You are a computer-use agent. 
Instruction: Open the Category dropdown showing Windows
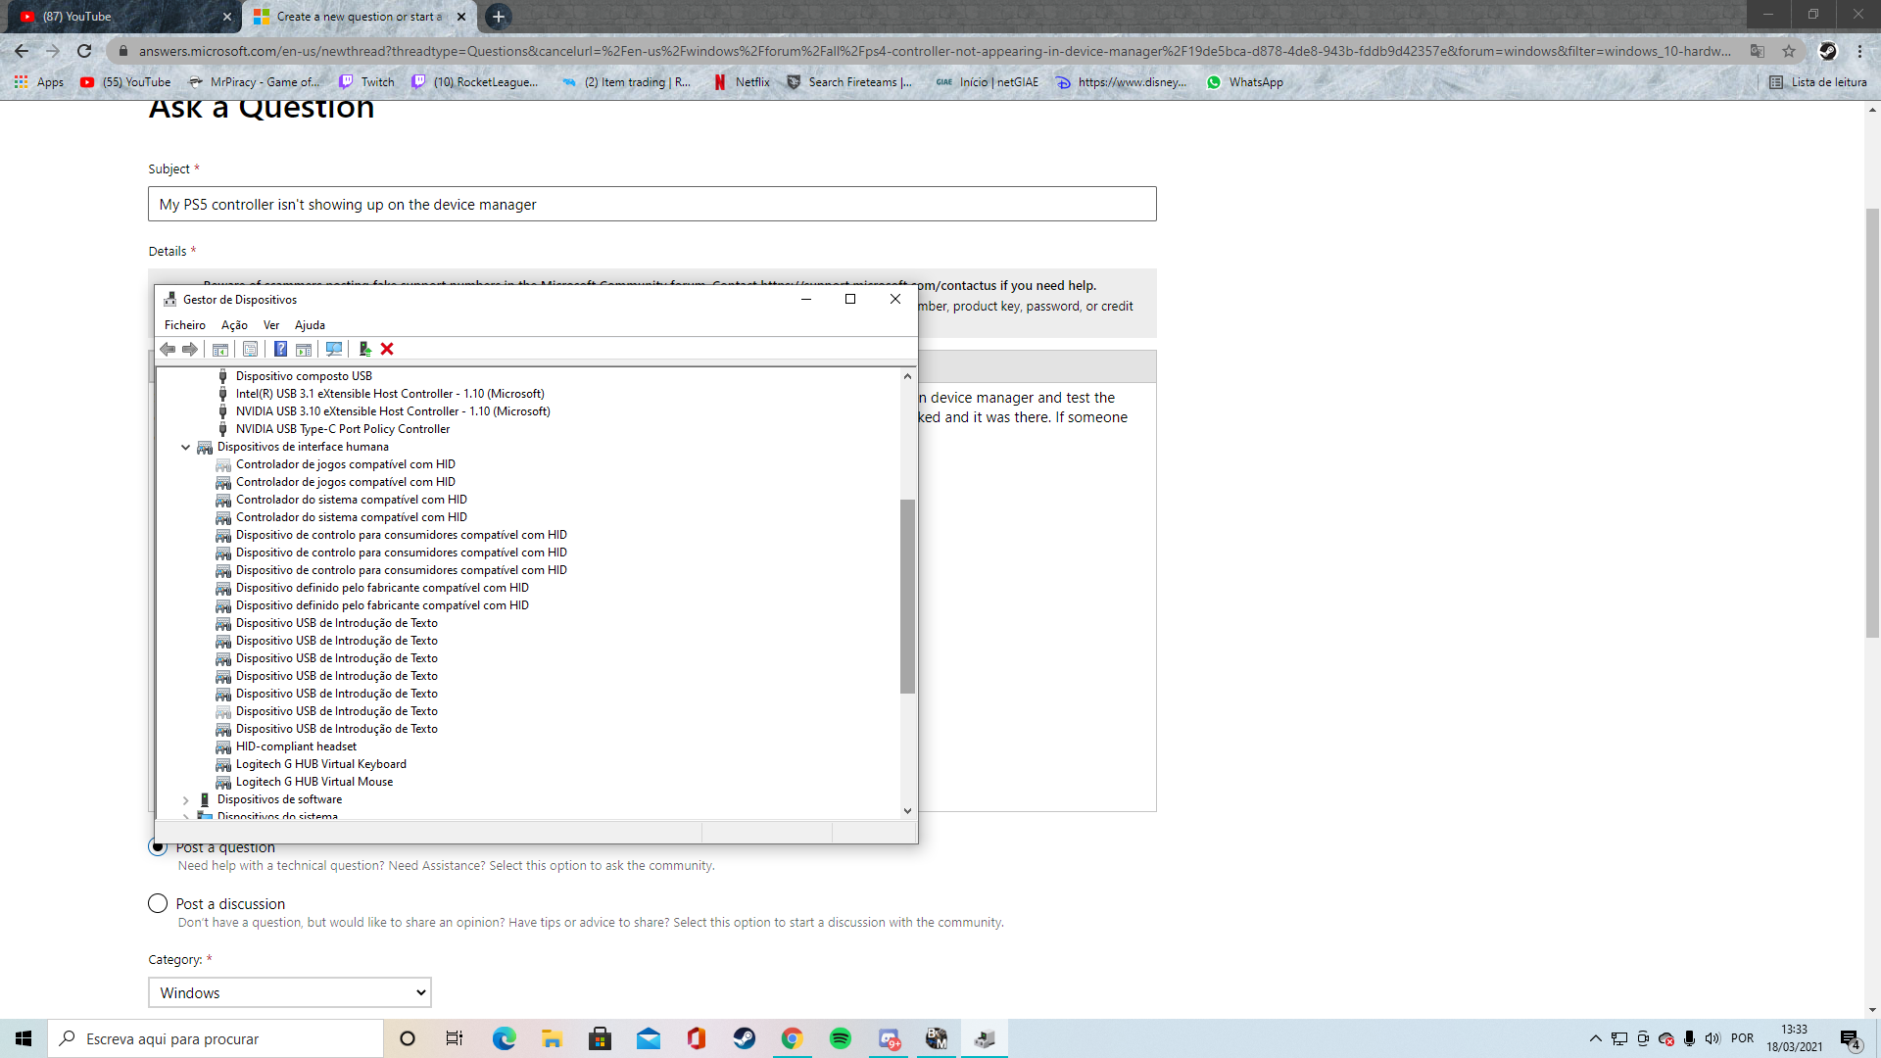click(290, 992)
